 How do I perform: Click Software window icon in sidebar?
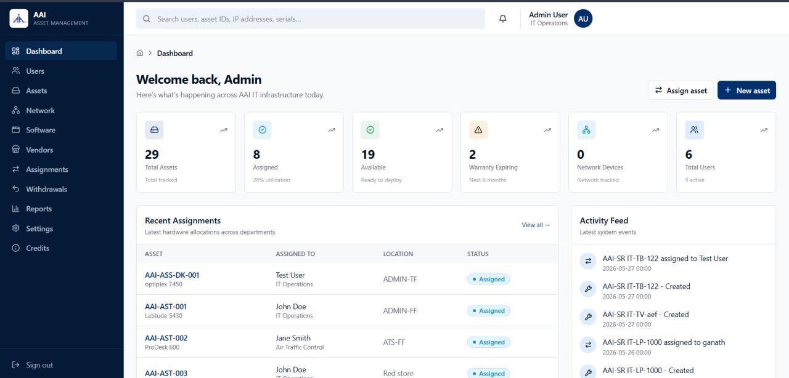16,130
